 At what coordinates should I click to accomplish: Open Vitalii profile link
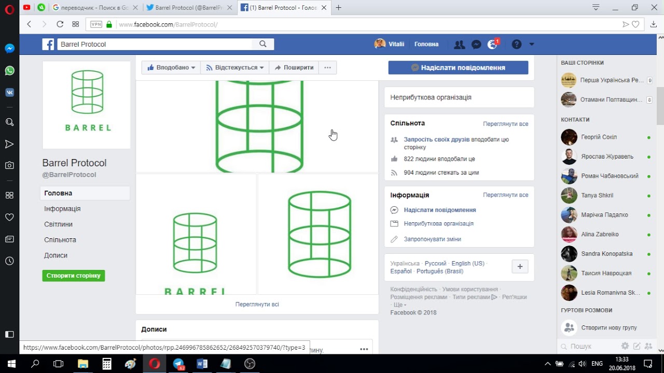coord(389,44)
